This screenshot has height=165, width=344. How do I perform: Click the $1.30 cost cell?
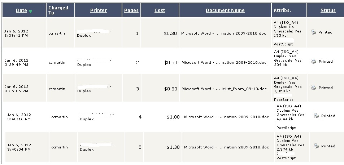(173, 147)
